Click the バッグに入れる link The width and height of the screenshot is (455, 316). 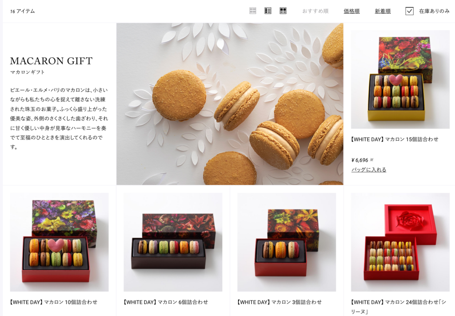tap(368, 169)
